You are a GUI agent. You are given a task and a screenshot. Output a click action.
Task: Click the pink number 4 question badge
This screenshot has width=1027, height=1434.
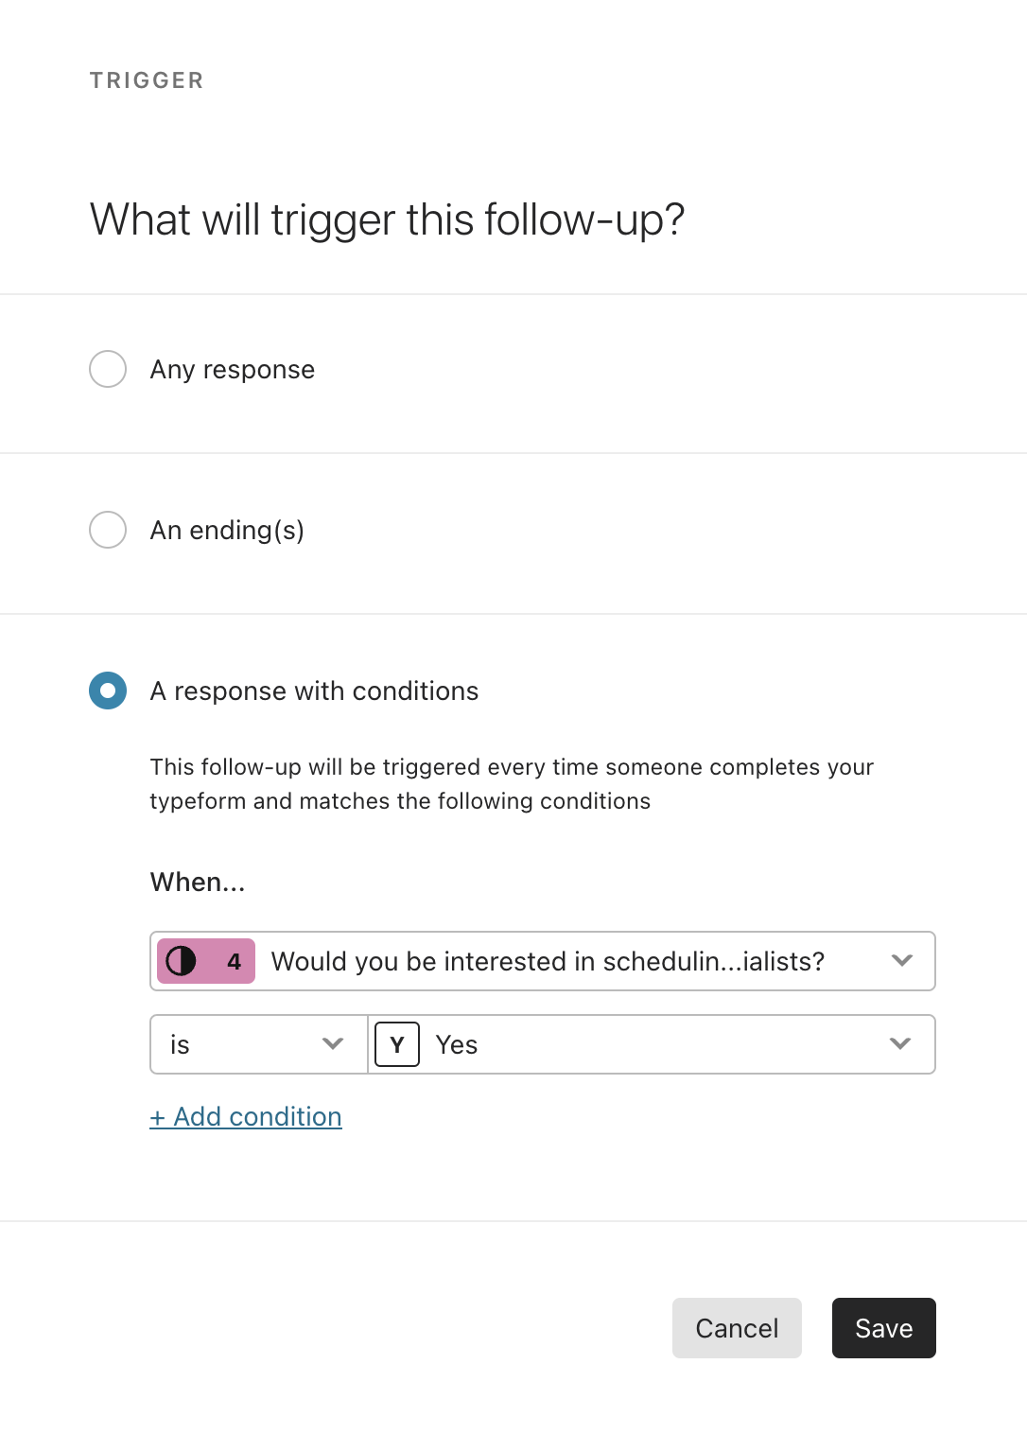tap(206, 961)
